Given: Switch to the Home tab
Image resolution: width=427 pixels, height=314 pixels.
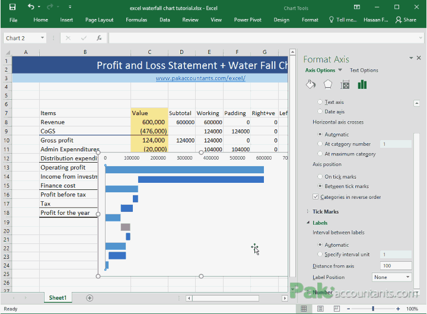Looking at the screenshot, I should coord(40,20).
